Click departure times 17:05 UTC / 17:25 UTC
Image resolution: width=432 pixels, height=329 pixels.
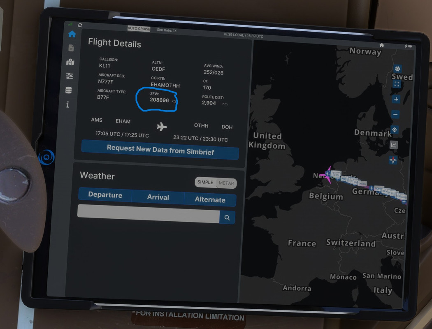[x=122, y=134]
